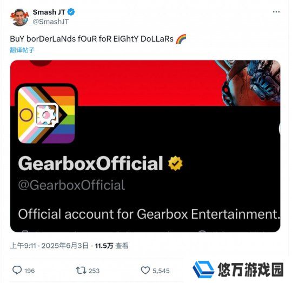Click the Gearbox pride flag logo

tap(46, 114)
